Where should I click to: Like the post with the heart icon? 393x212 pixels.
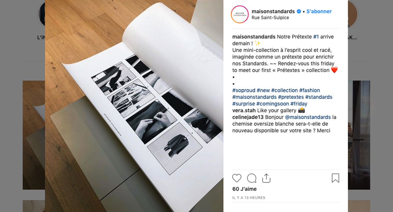(x=237, y=178)
